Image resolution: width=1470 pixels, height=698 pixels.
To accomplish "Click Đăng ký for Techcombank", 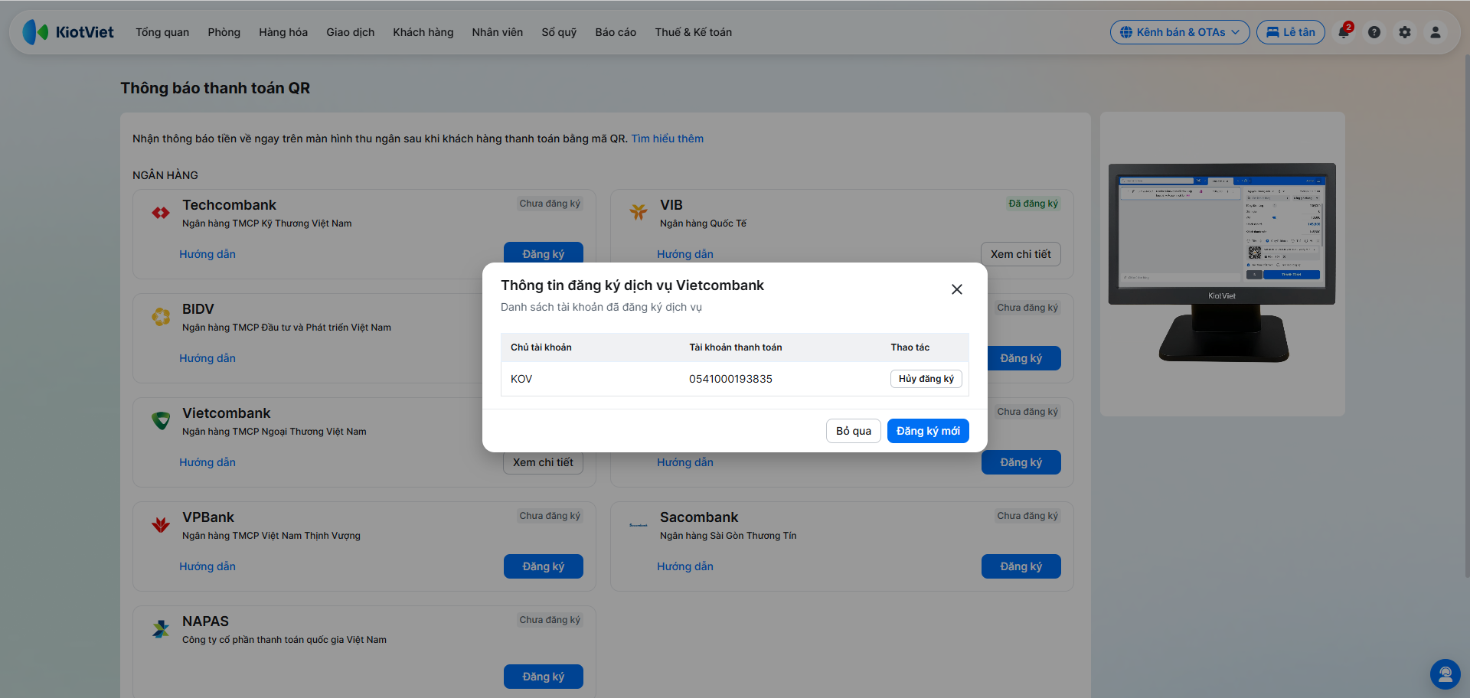I will coord(544,253).
